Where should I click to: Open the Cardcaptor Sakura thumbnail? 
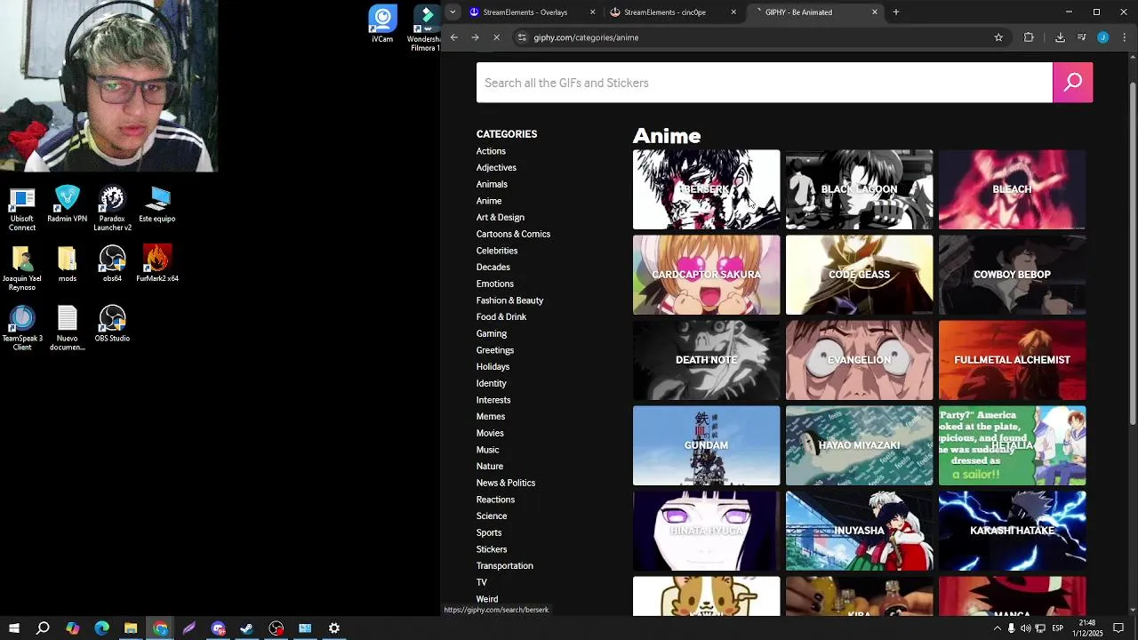click(x=706, y=275)
